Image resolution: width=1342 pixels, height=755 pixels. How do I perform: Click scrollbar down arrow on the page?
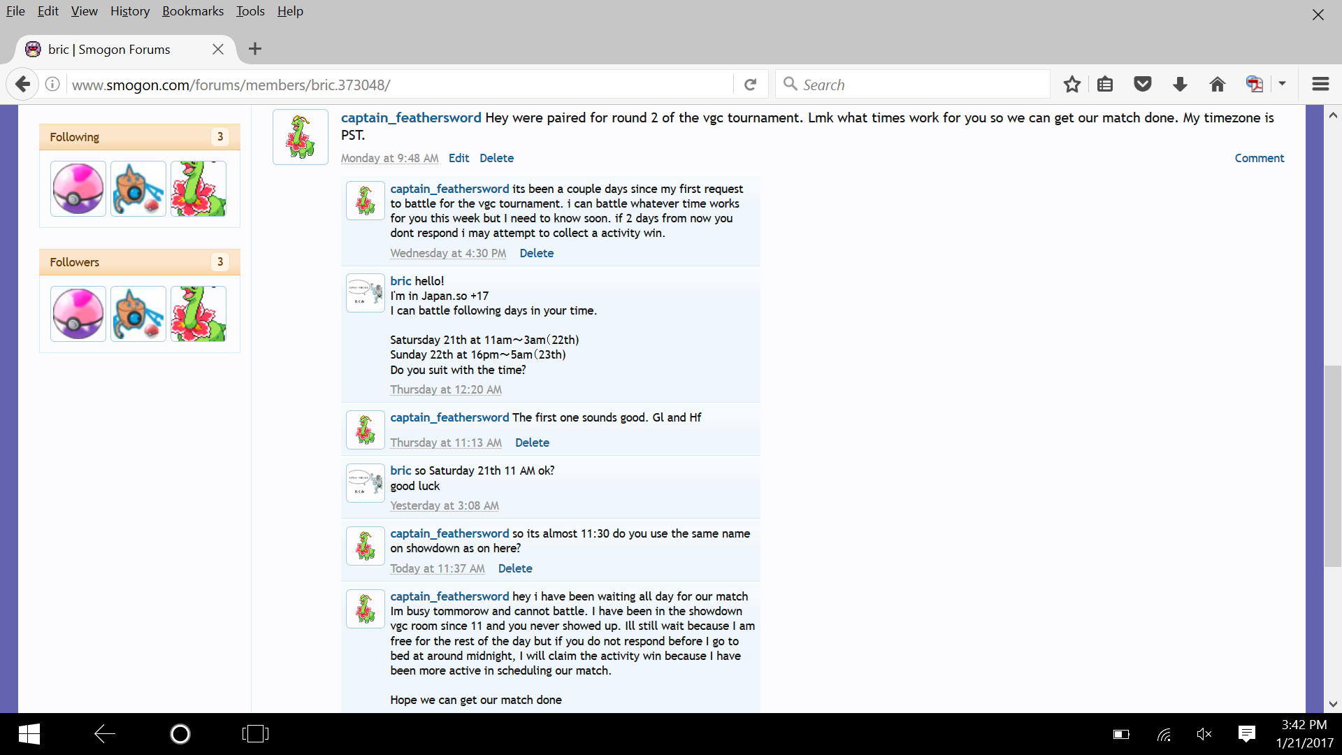(x=1333, y=704)
